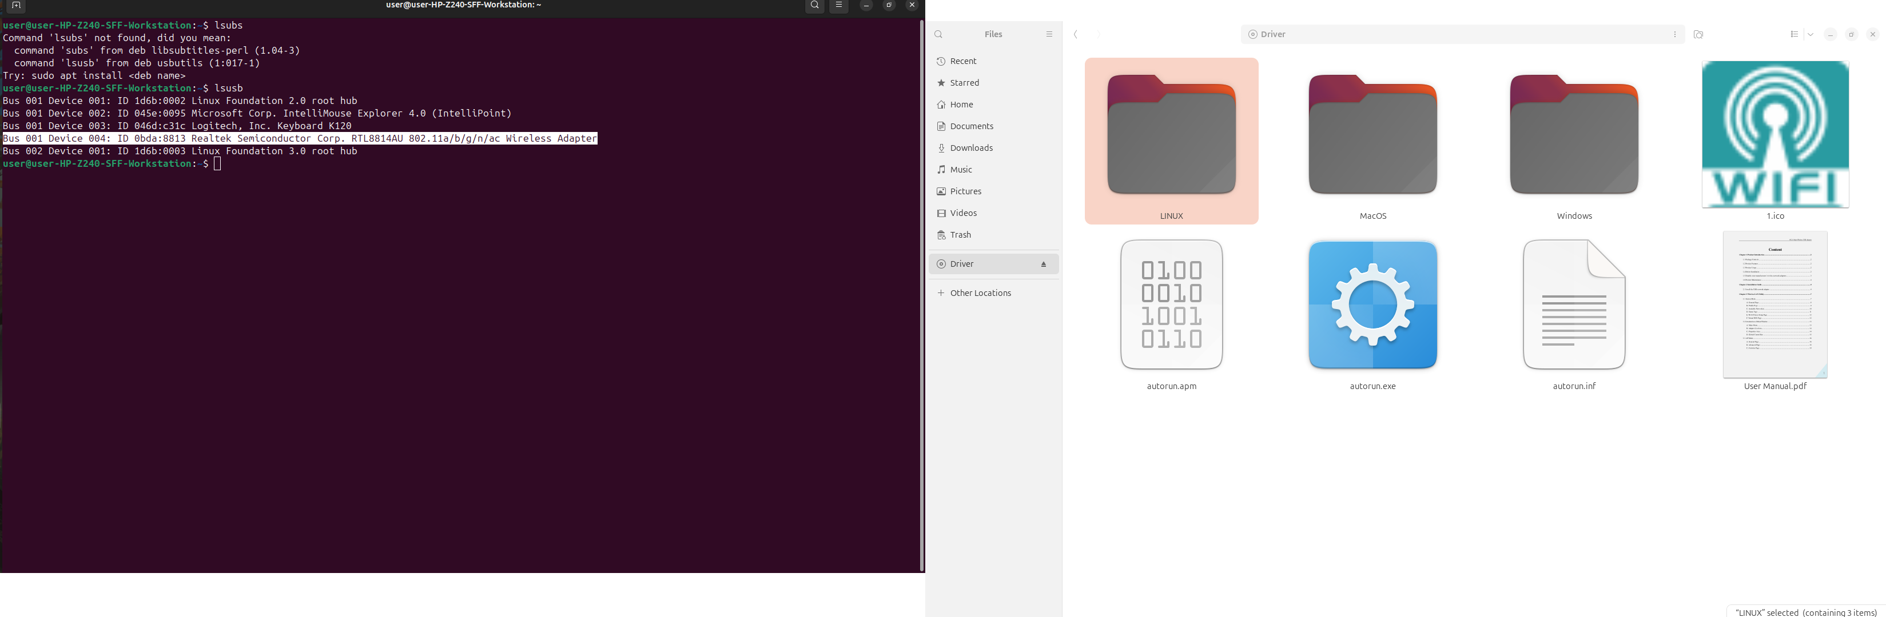1886x617 pixels.
Task: Go back with the back arrow
Action: pos(1076,34)
